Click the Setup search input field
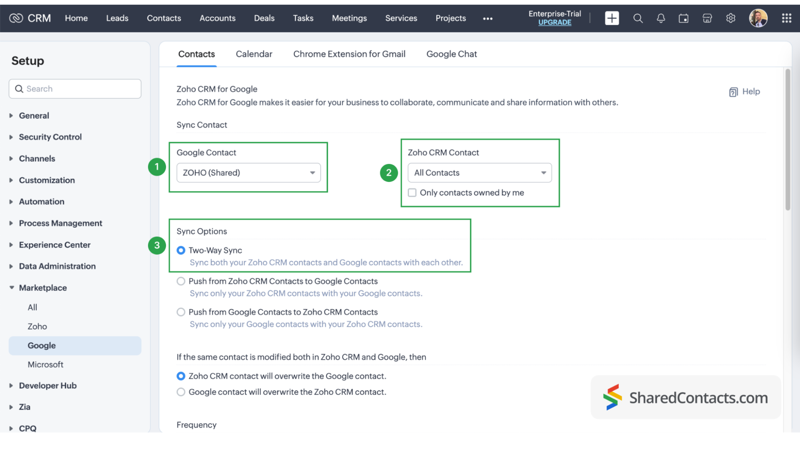 coord(75,89)
